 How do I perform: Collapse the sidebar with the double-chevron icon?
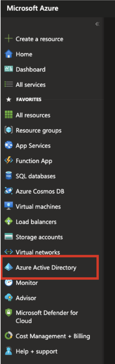pyautogui.click(x=97, y=24)
